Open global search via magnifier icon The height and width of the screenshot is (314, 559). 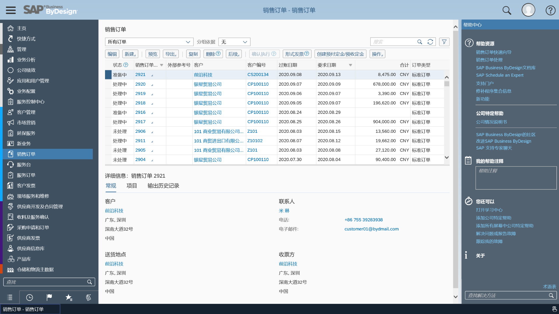(507, 10)
